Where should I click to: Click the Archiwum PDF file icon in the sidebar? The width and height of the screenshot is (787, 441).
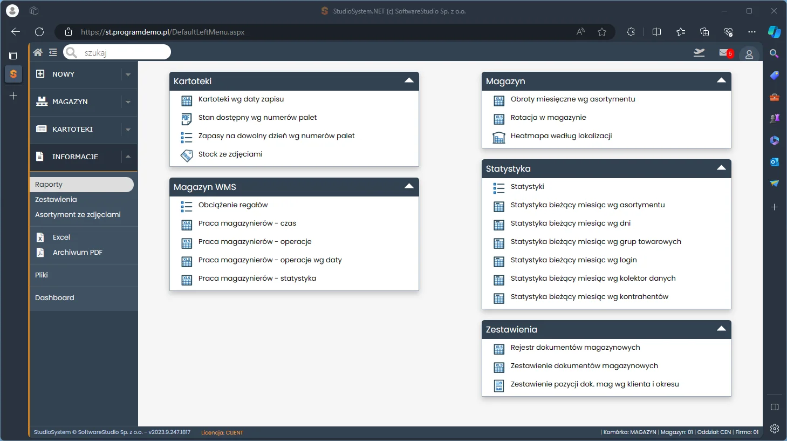[40, 253]
